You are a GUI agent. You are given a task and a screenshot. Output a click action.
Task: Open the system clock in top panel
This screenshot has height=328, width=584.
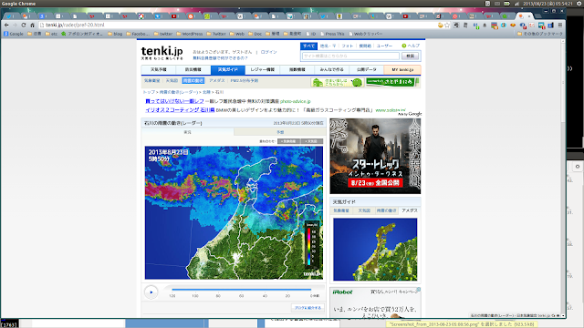tap(547, 4)
